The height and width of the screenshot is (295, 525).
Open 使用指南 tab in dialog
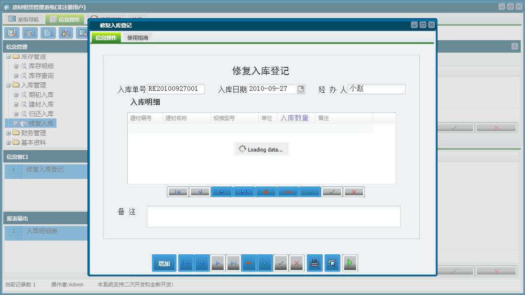tap(138, 37)
